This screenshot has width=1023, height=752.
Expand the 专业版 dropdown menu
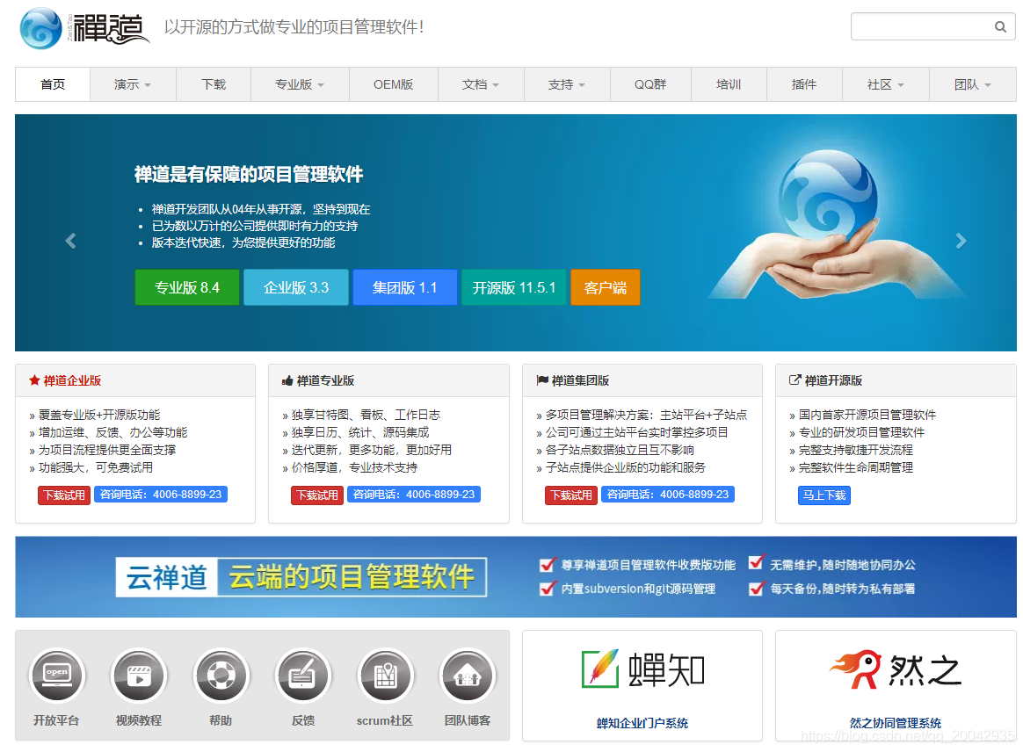(300, 84)
